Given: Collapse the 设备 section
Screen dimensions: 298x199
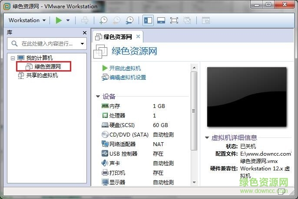Looking at the screenshot, I should click(98, 96).
